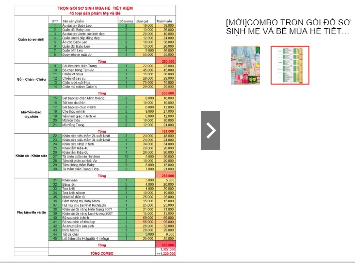This screenshot has height=263, width=355.
Task: Click the 'Quần áo sơ sinh' category cell
Action: (31, 39)
